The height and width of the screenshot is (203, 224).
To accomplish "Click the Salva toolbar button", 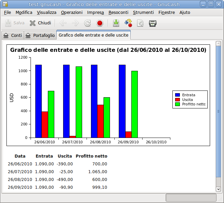I will pos(15,23).
